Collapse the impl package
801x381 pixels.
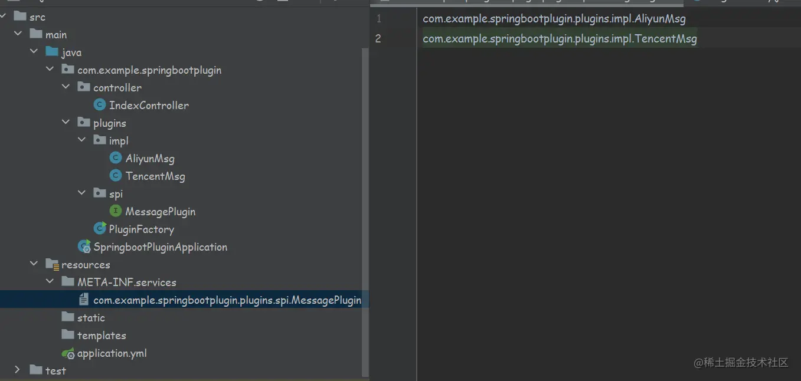pyautogui.click(x=81, y=140)
